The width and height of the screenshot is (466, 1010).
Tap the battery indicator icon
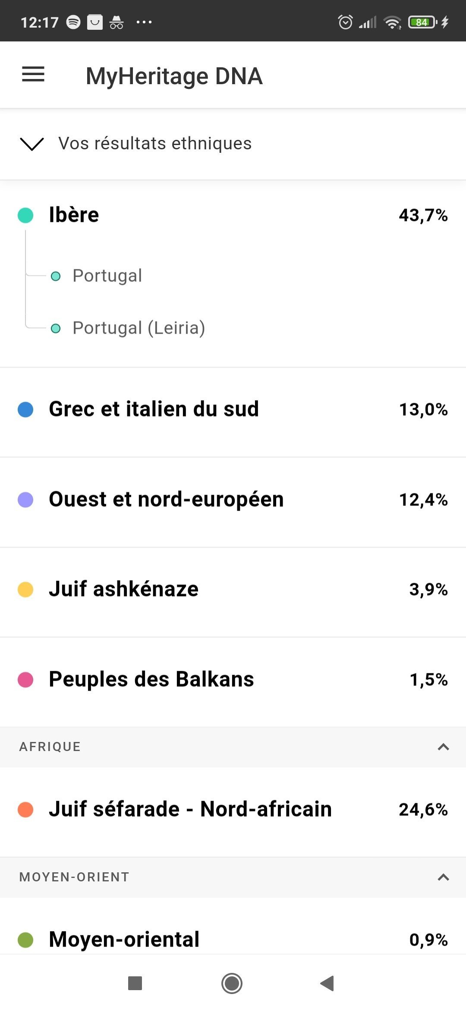[422, 22]
